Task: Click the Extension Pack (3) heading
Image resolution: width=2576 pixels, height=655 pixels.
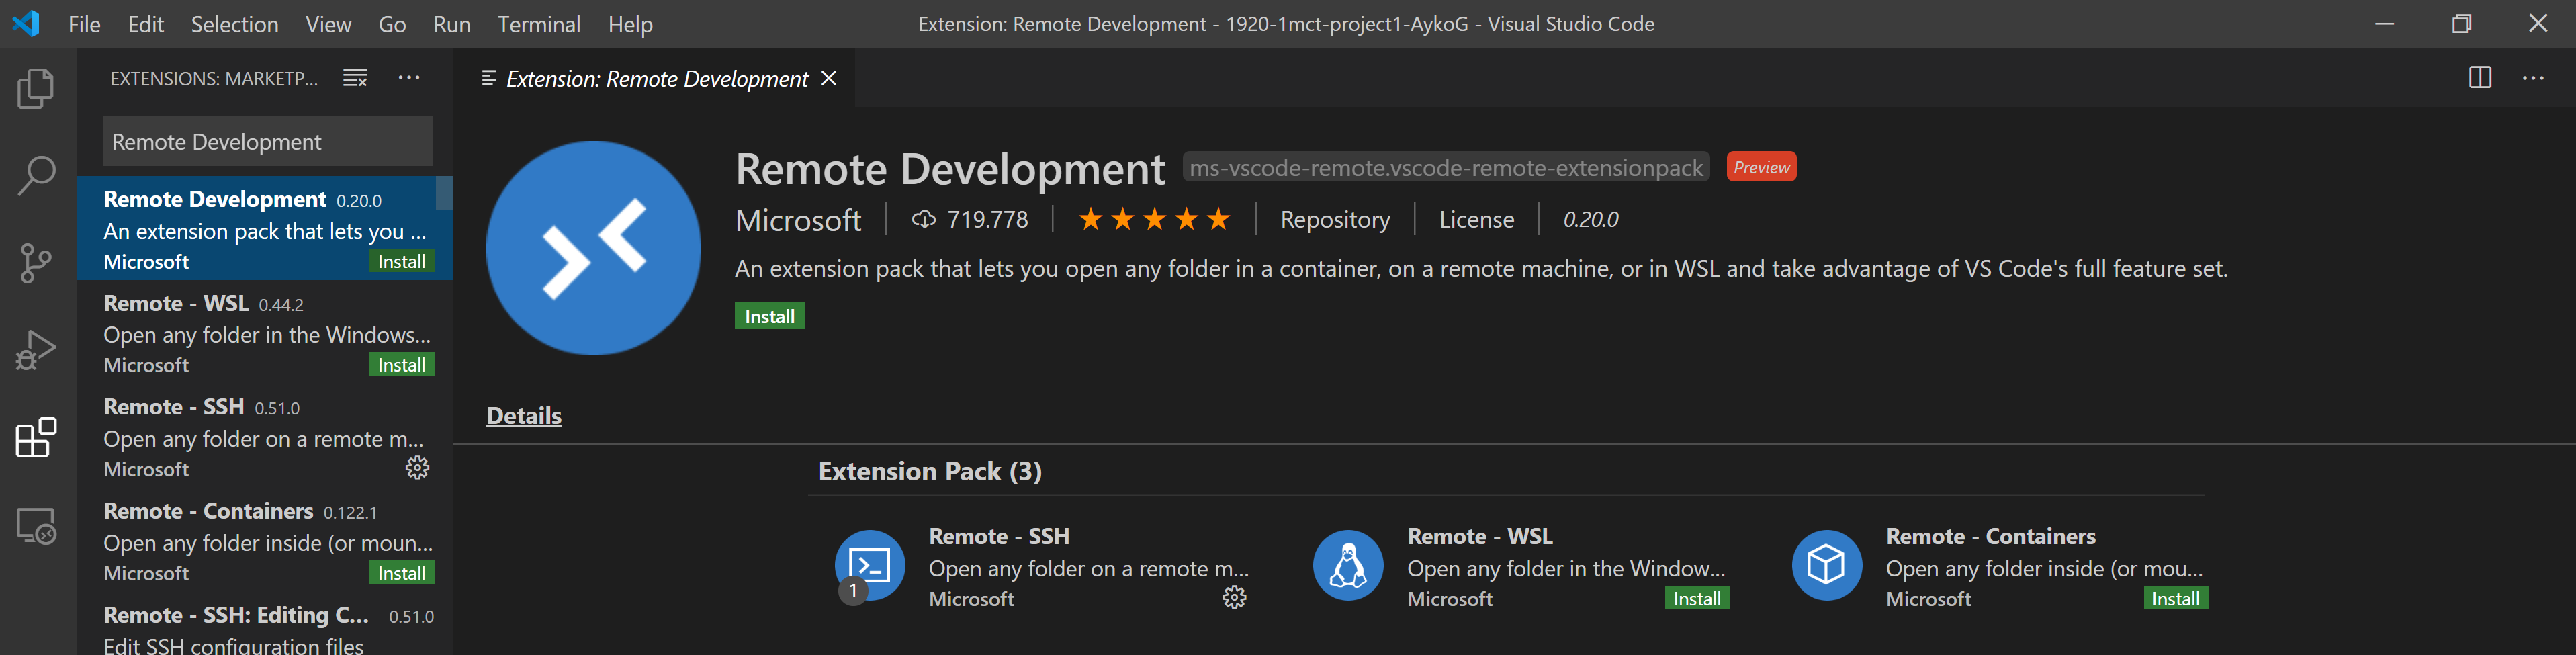Action: pyautogui.click(x=930, y=471)
